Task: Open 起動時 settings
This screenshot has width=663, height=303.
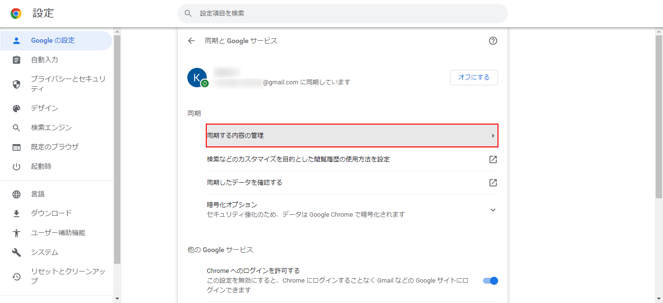Action: pyautogui.click(x=56, y=166)
